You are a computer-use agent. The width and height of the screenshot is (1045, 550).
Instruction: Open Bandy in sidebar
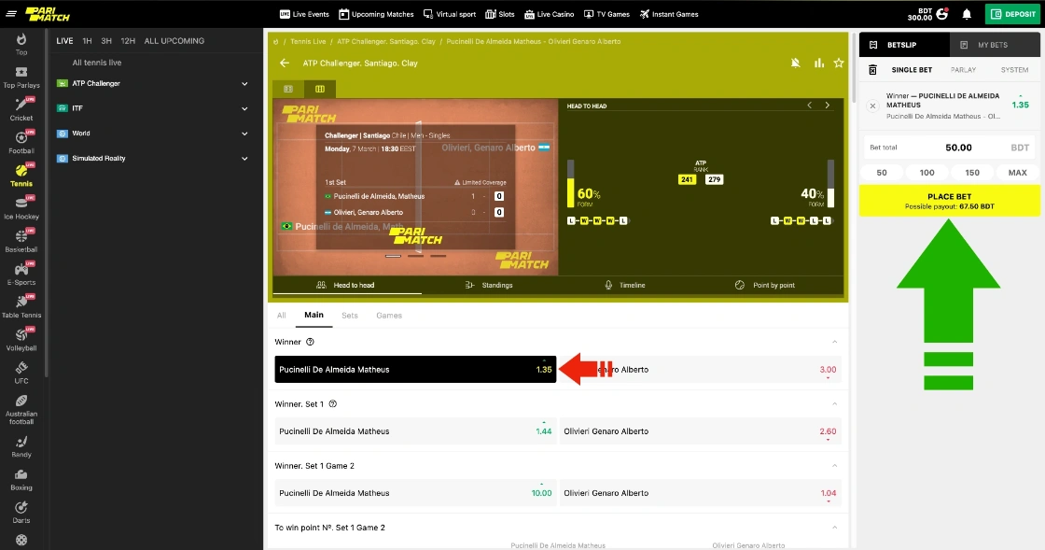21,446
